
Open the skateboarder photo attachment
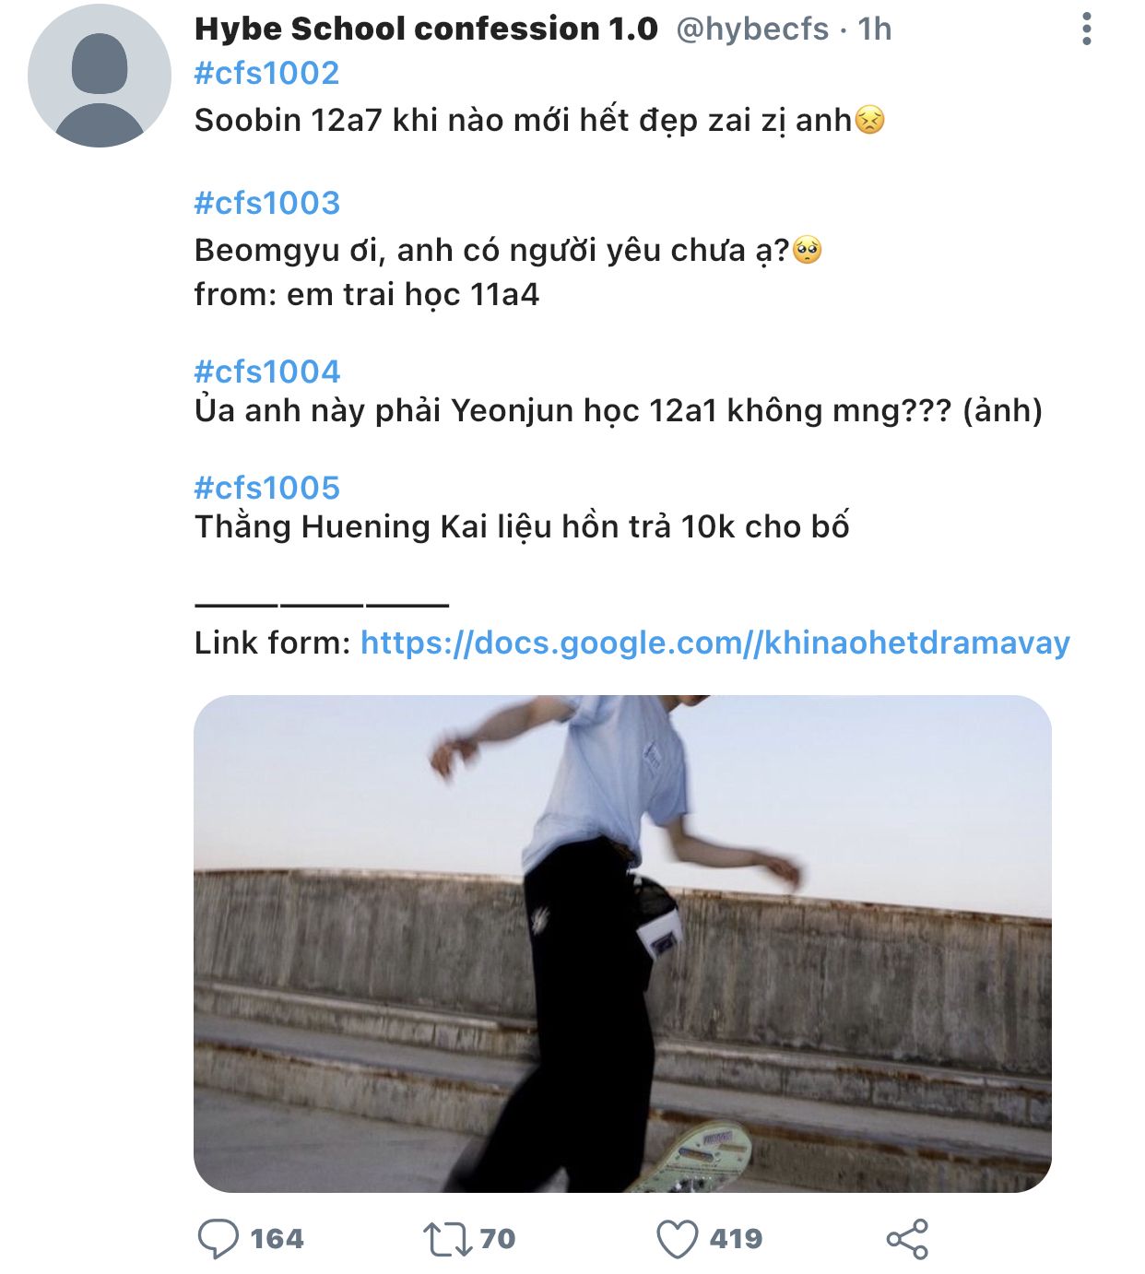pos(622,943)
